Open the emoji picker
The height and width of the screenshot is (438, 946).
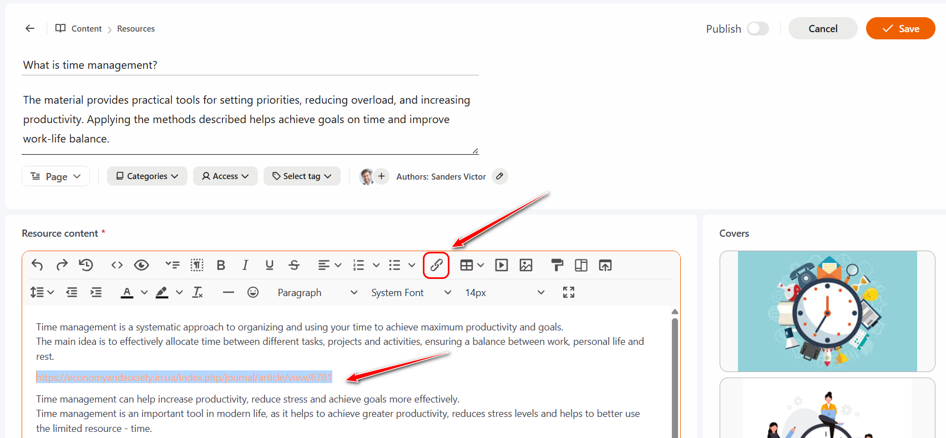[x=253, y=292]
